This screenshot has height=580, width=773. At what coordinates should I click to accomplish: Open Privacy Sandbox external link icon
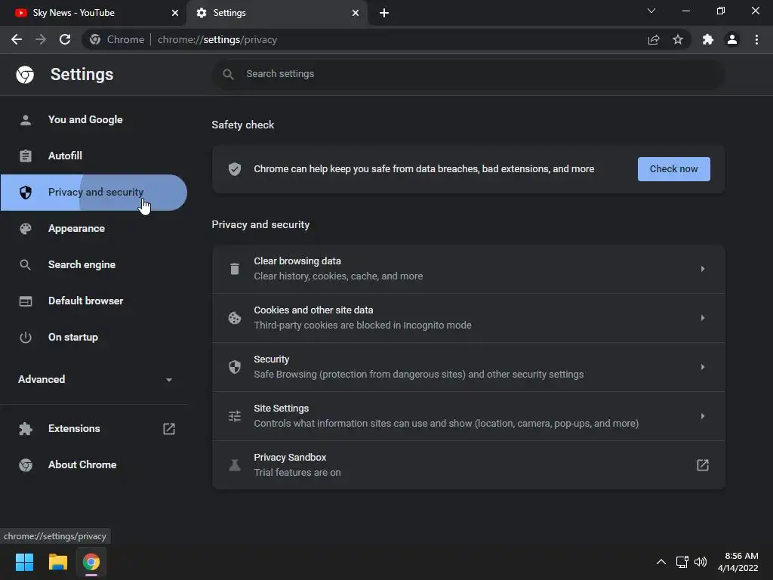click(x=703, y=465)
